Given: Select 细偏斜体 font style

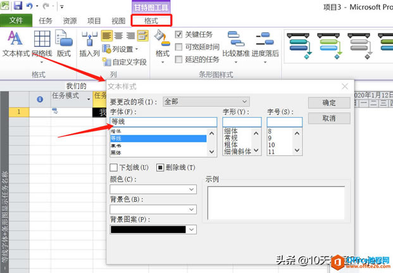Looking at the screenshot, I should 237,152.
